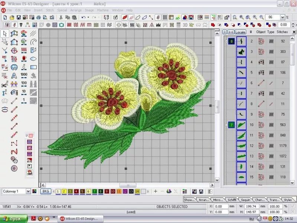Image resolution: width=297 pixels, height=223 pixels.
Task: Open the Schiffli tab
Action: [232, 200]
